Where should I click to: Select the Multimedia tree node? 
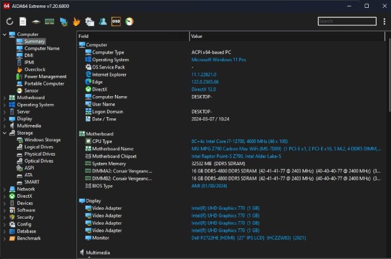29,126
